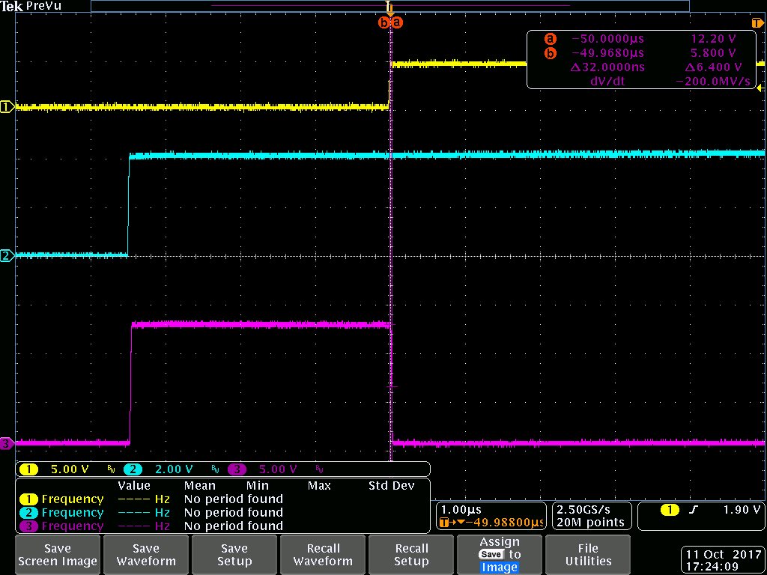Click the Max column header
Viewport: 767px width, 575px height.
click(x=319, y=485)
